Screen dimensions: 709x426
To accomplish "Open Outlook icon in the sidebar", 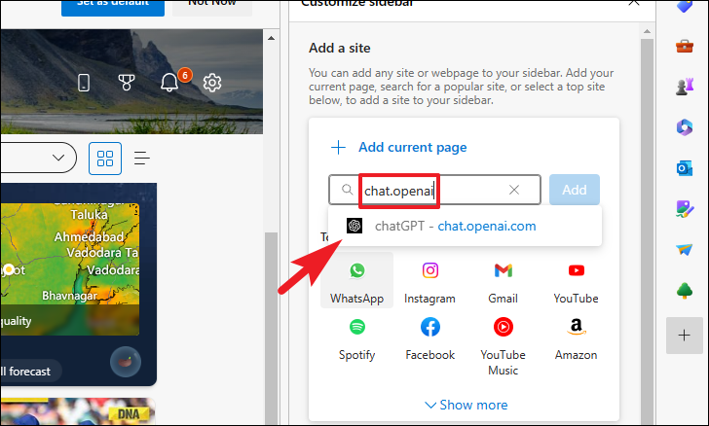I will point(685,168).
